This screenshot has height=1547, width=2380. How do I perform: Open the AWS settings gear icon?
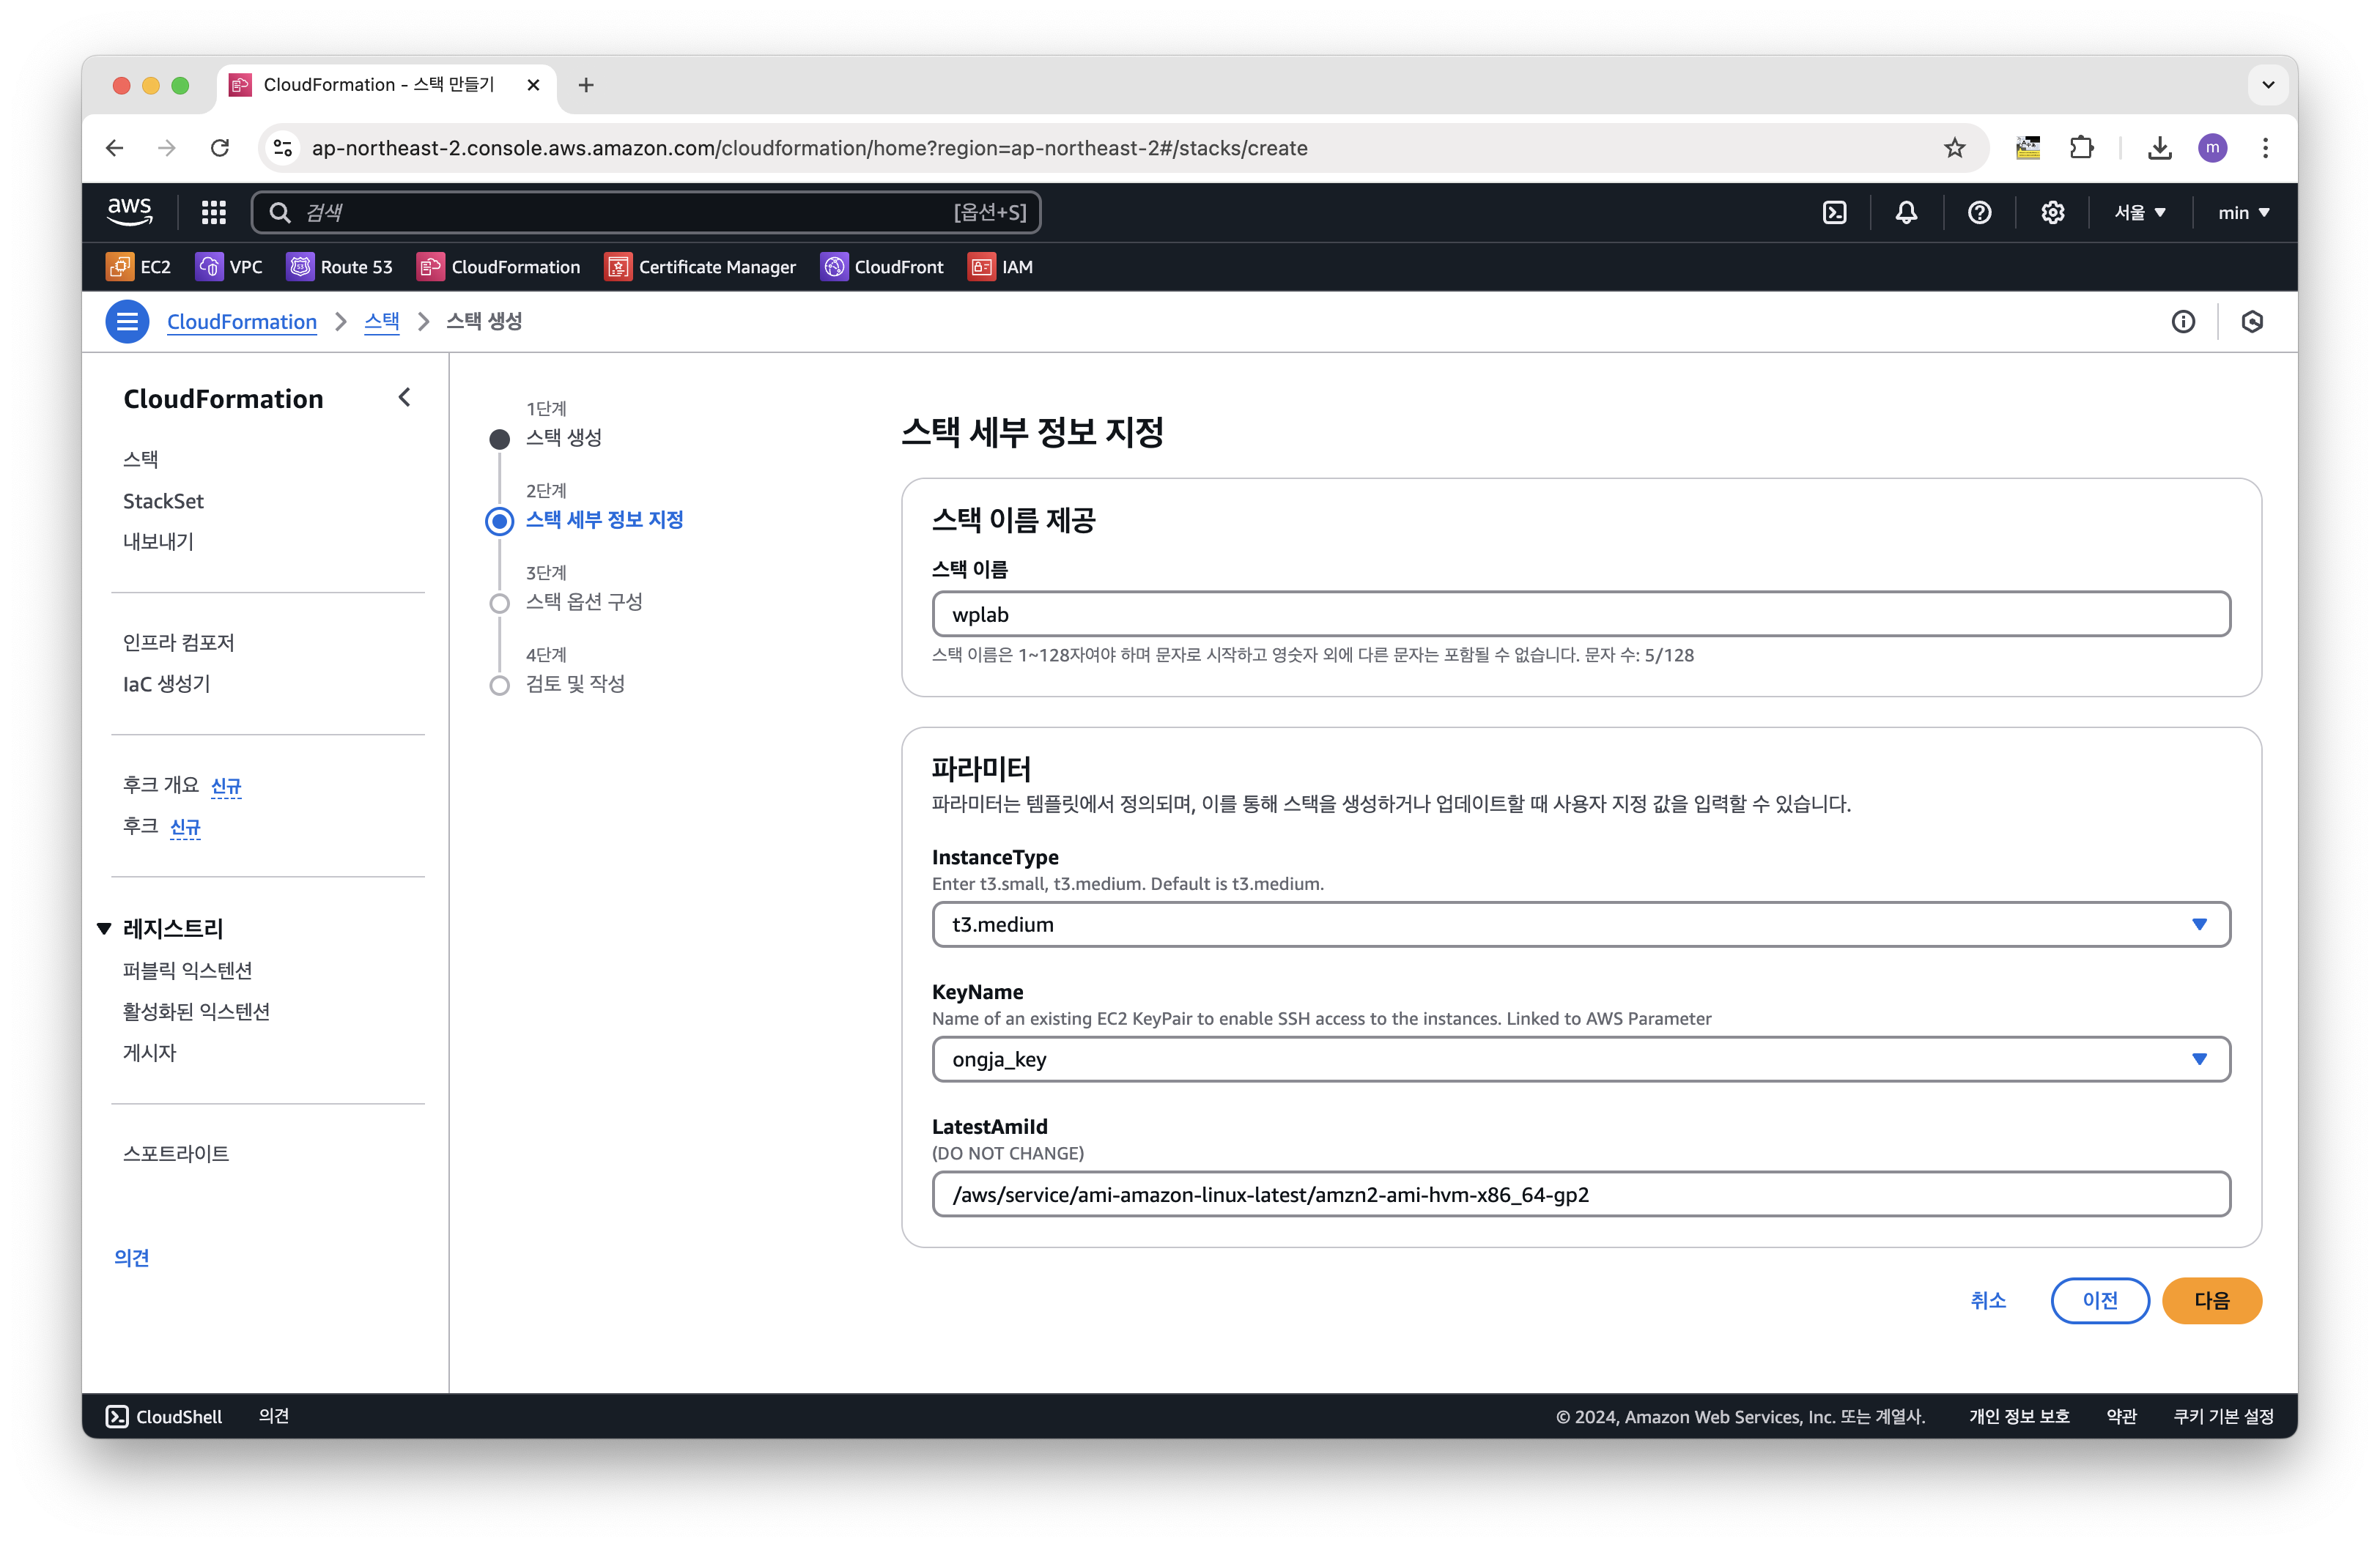point(2052,212)
